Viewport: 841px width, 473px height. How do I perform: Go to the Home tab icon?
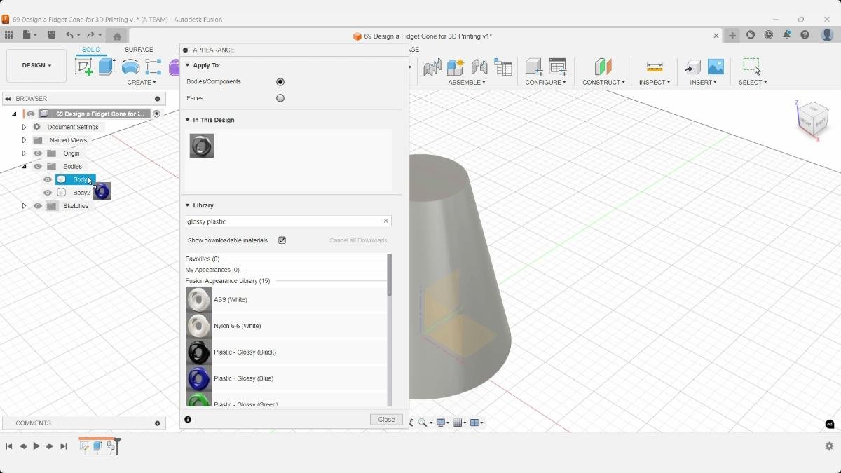pyautogui.click(x=117, y=36)
